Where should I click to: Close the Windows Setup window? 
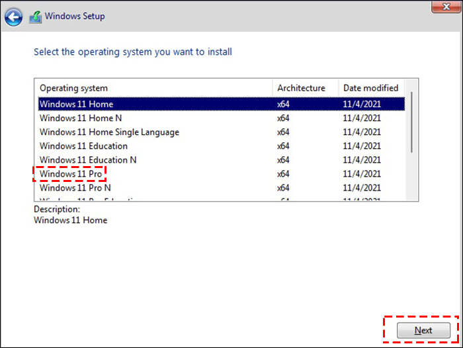coord(445,7)
